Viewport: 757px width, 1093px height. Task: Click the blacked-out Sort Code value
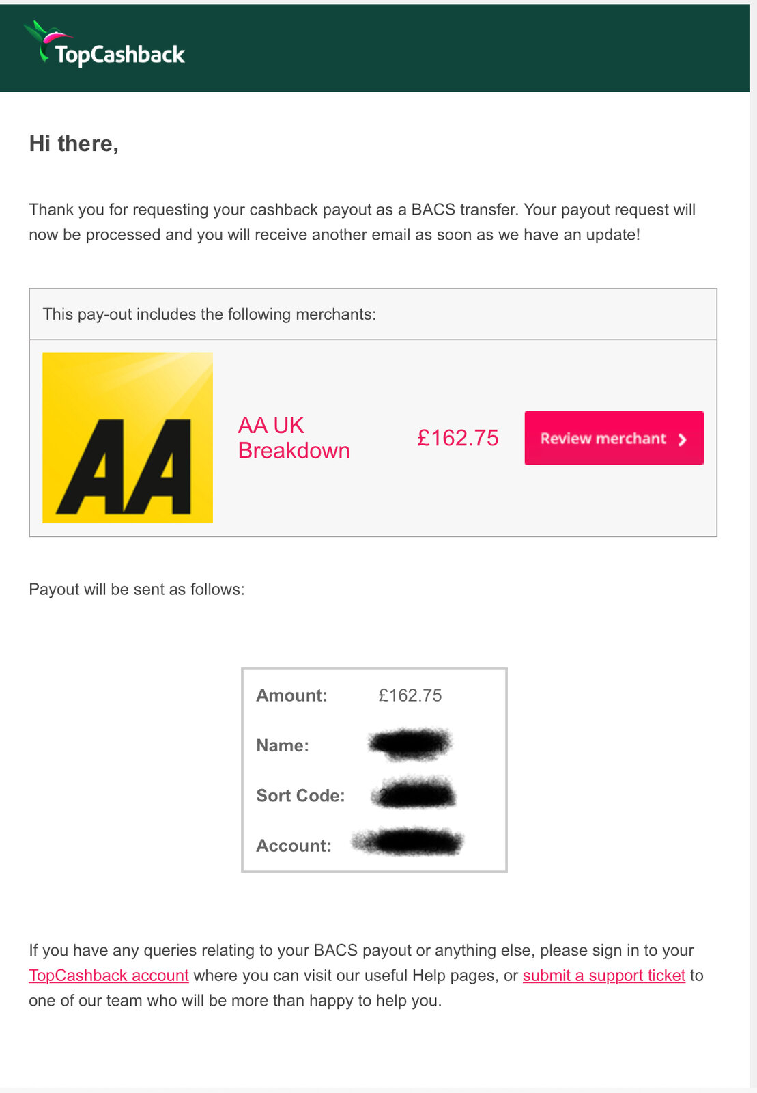point(414,794)
